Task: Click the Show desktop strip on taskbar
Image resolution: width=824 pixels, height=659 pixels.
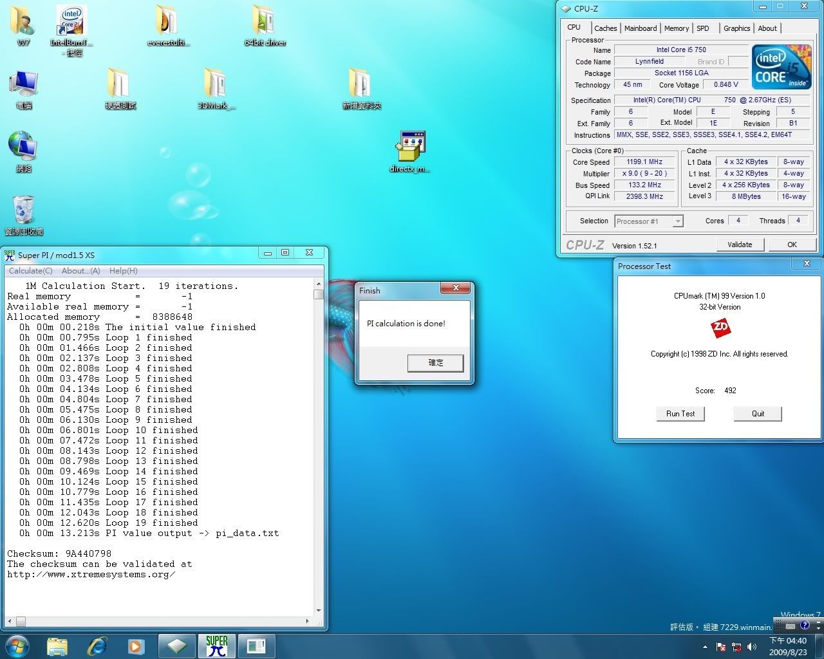Action: [x=819, y=646]
